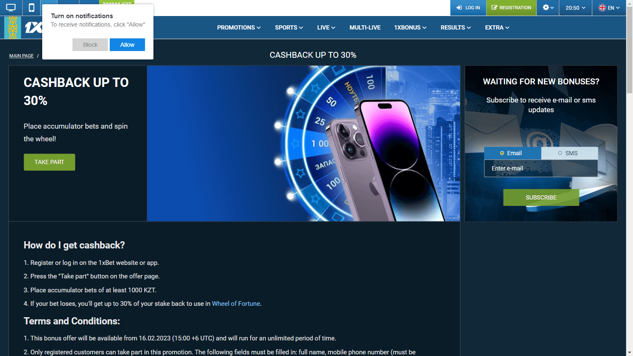
Task: Select the desktop version icon
Action: point(10,8)
